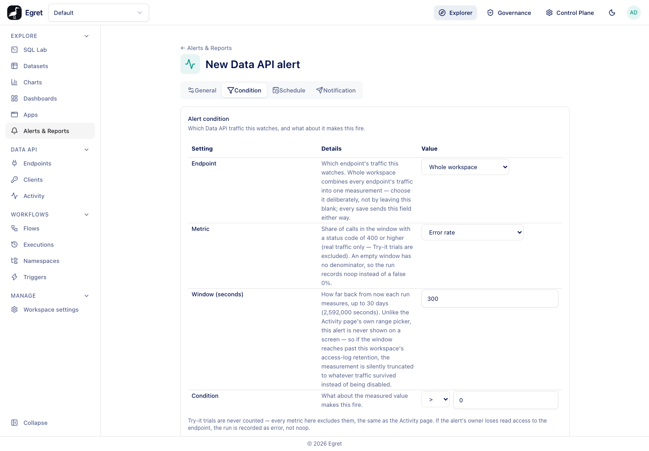This screenshot has height=451, width=649.
Task: Click the Window seconds input field
Action: coord(490,299)
